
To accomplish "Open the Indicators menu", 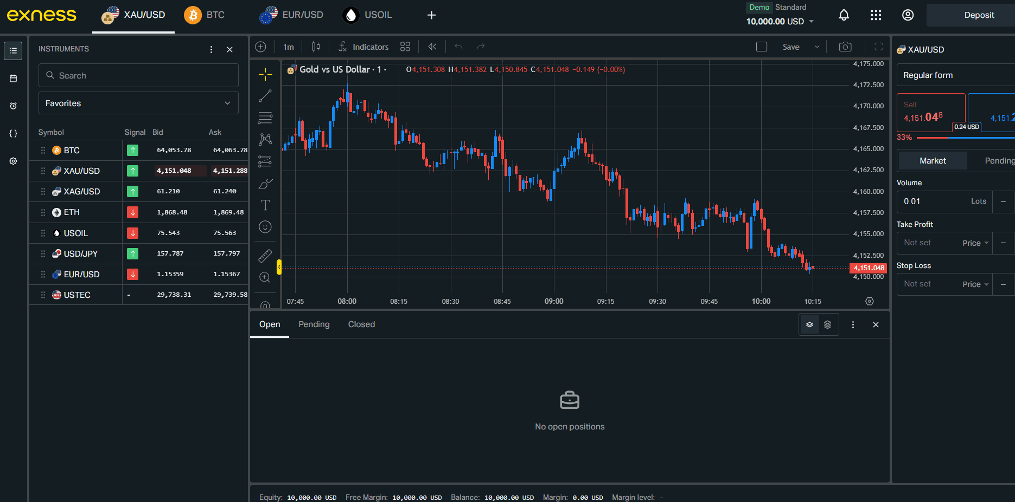I will click(x=363, y=47).
